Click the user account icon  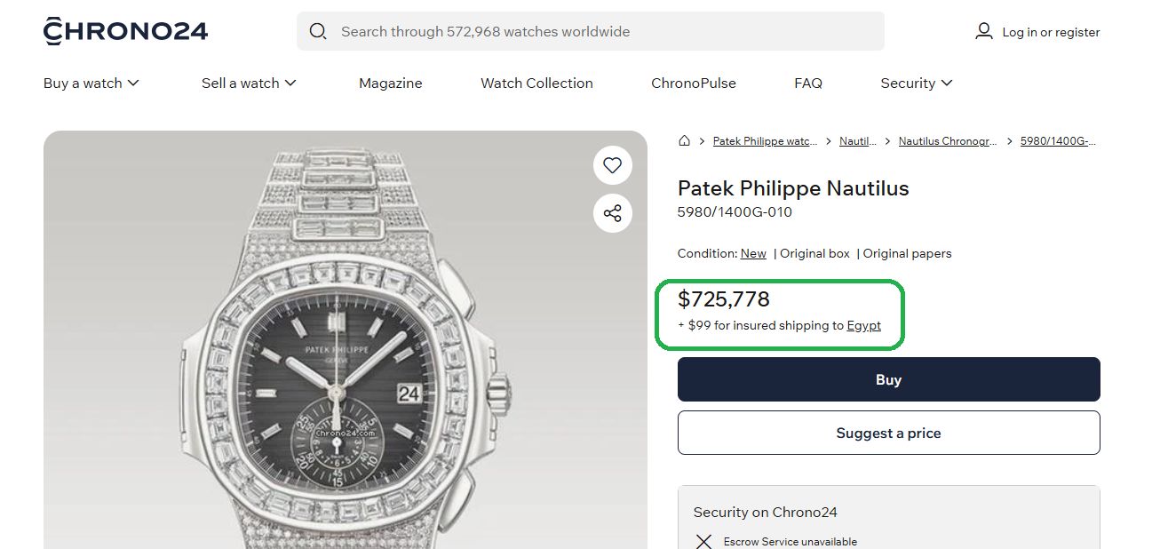click(983, 31)
